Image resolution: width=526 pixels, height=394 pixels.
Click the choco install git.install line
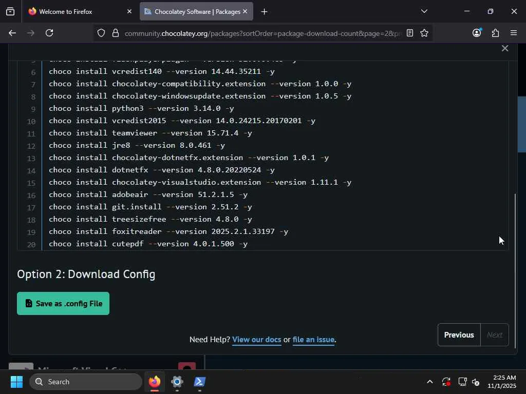point(151,207)
